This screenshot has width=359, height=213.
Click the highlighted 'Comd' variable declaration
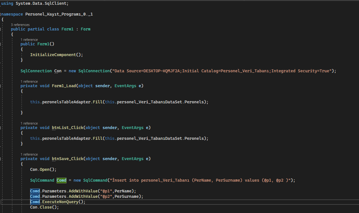pos(61,180)
